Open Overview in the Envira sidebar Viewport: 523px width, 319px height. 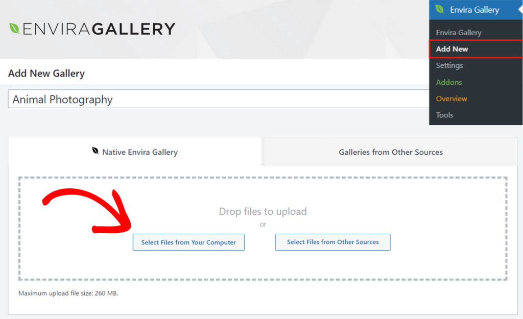(451, 99)
